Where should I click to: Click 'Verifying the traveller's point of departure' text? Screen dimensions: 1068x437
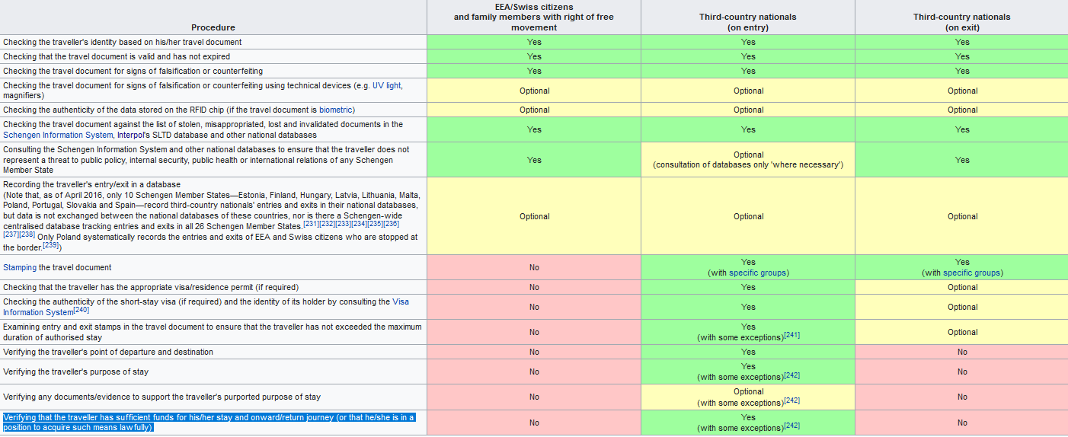point(108,352)
